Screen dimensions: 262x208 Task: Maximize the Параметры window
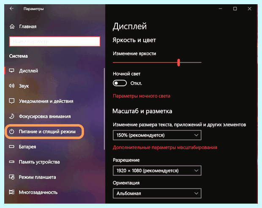(x=235, y=8)
